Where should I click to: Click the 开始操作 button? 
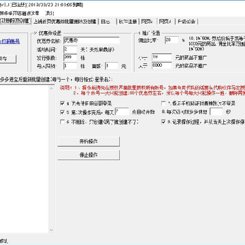(88, 142)
